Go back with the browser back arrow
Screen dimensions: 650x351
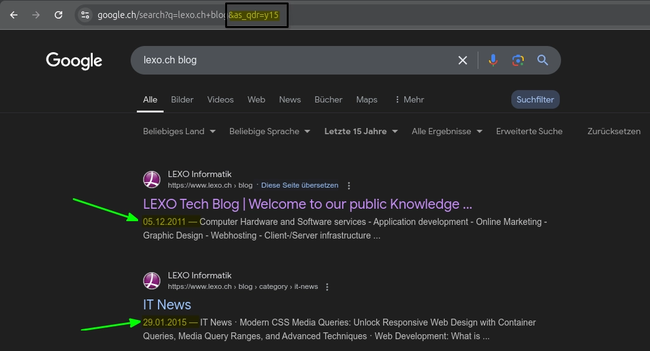[x=14, y=15]
